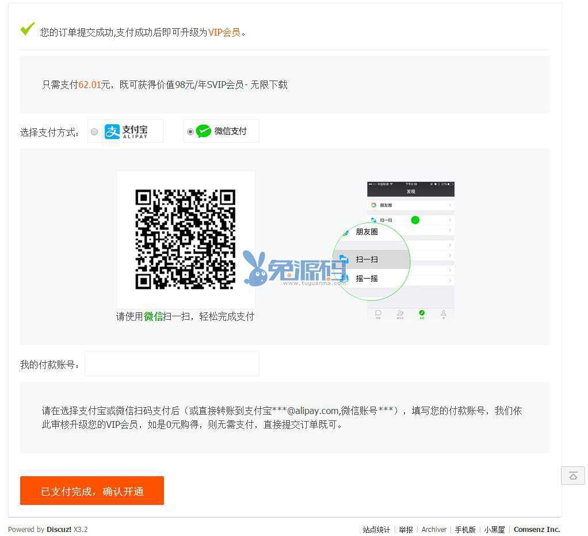Open the 手机版 footer link
Image resolution: width=588 pixels, height=536 pixels.
(465, 529)
